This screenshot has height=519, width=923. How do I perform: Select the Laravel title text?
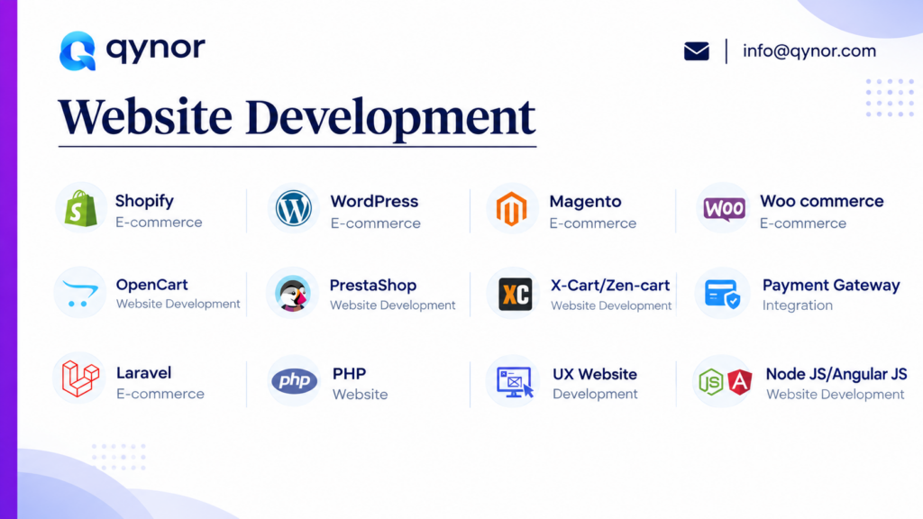(x=143, y=373)
